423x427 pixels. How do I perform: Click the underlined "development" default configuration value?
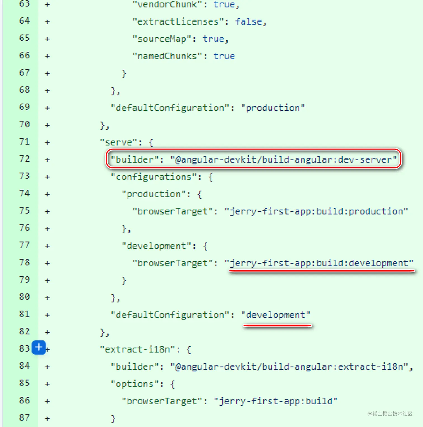(x=276, y=315)
